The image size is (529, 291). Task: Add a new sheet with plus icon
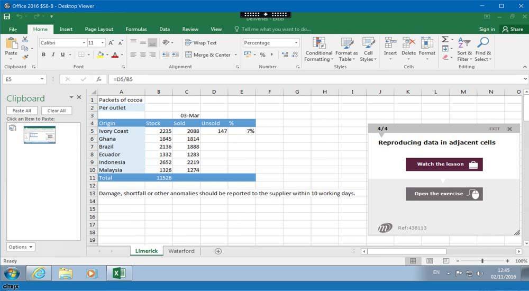tap(218, 251)
